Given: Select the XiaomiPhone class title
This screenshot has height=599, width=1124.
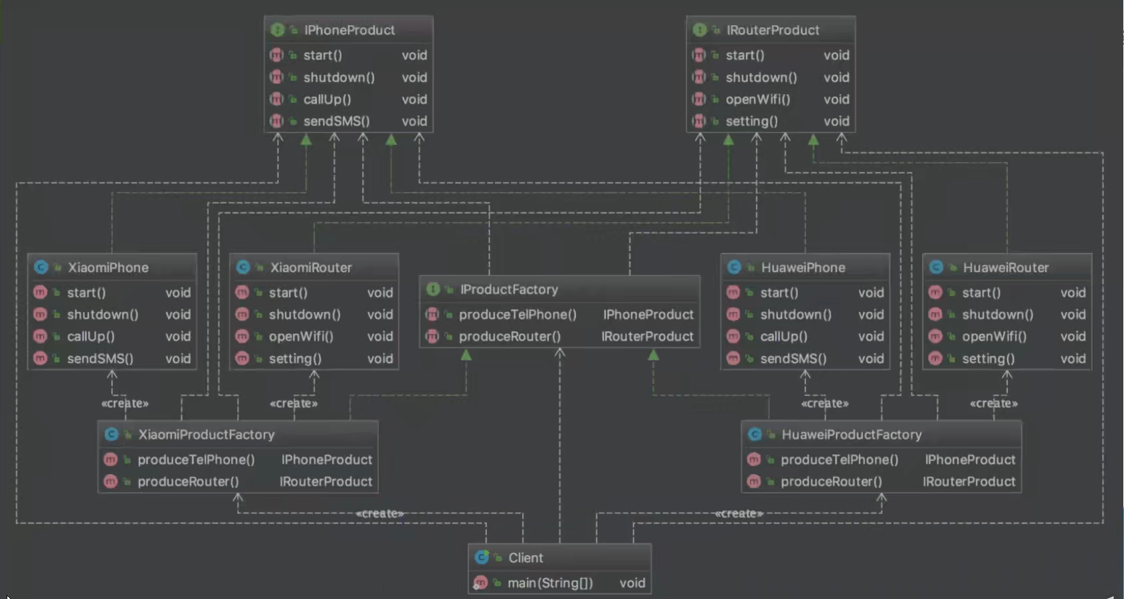Looking at the screenshot, I should tap(108, 268).
